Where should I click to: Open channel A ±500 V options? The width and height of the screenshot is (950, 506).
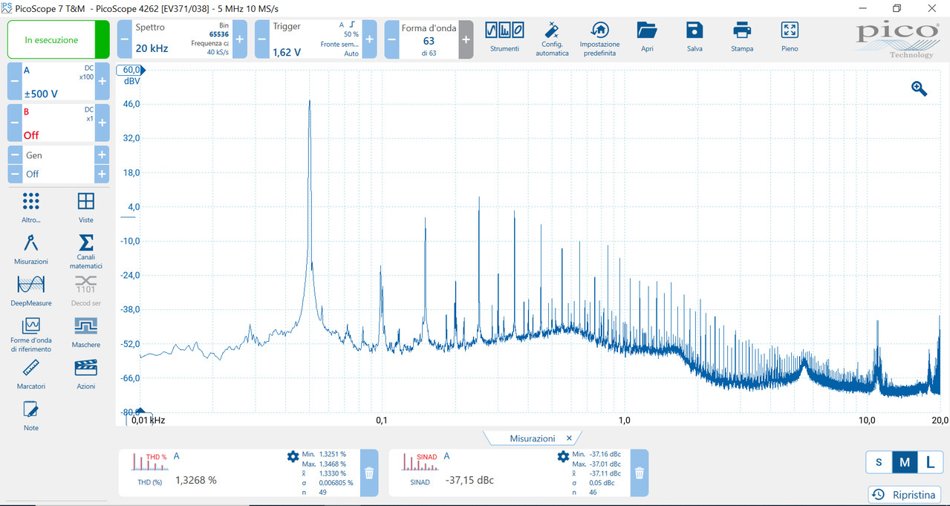(x=58, y=82)
